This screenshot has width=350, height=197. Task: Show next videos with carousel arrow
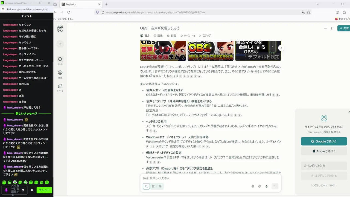coord(281,48)
